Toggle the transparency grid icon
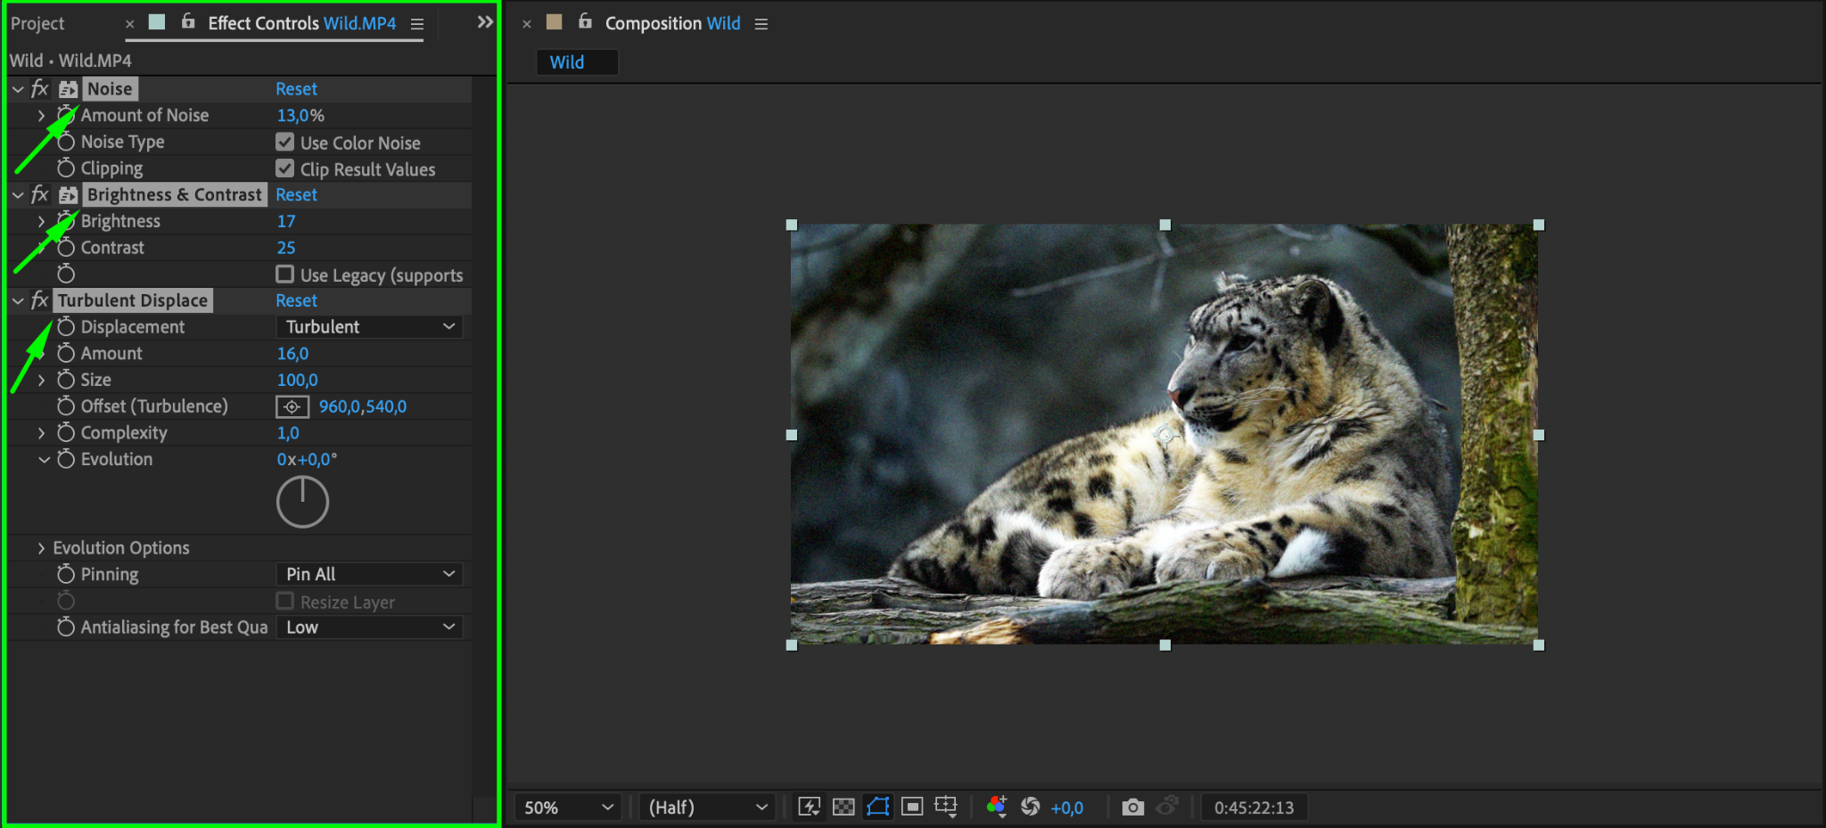The height and width of the screenshot is (828, 1826). pos(843,807)
